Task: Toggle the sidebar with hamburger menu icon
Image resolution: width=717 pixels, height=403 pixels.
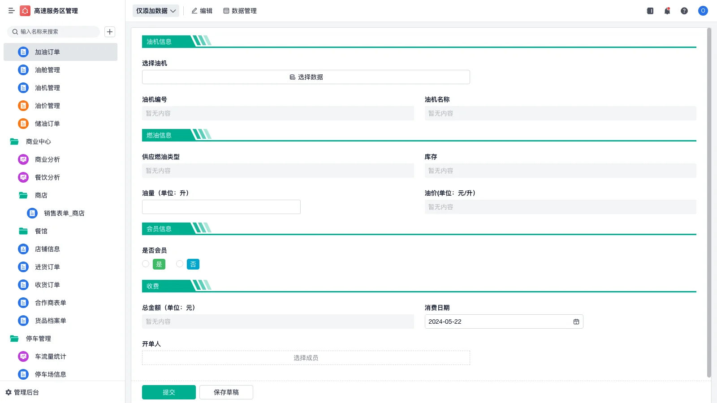Action: point(11,11)
